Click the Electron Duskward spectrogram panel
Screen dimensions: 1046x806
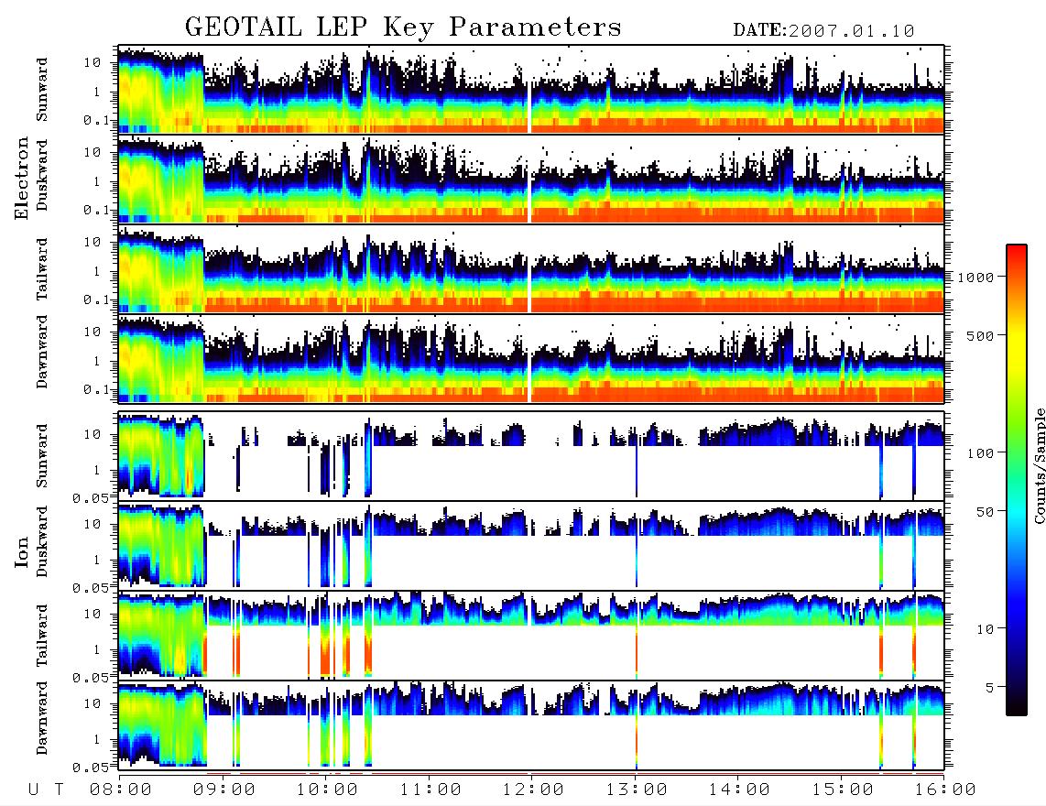tap(531, 179)
